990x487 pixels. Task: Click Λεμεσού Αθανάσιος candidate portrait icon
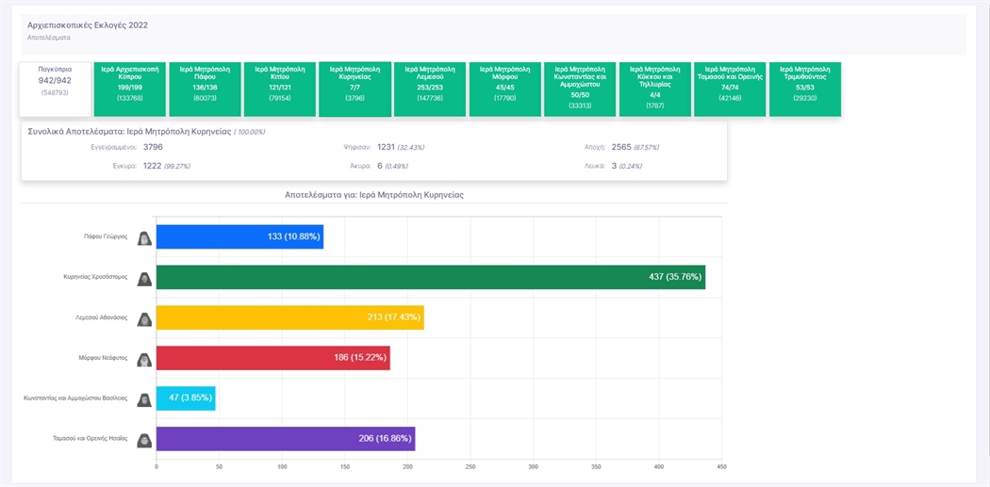tap(145, 318)
